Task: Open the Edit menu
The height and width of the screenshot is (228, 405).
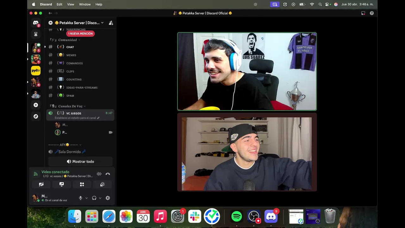Action: [59, 4]
